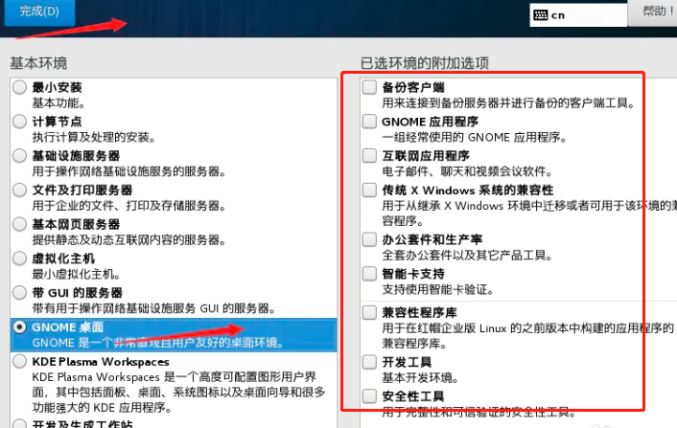Click text 基本开发环境。
The image size is (677, 428).
click(421, 378)
